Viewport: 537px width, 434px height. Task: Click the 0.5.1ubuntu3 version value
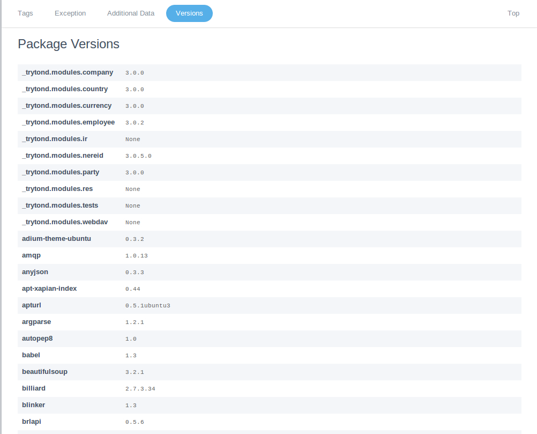pos(147,306)
